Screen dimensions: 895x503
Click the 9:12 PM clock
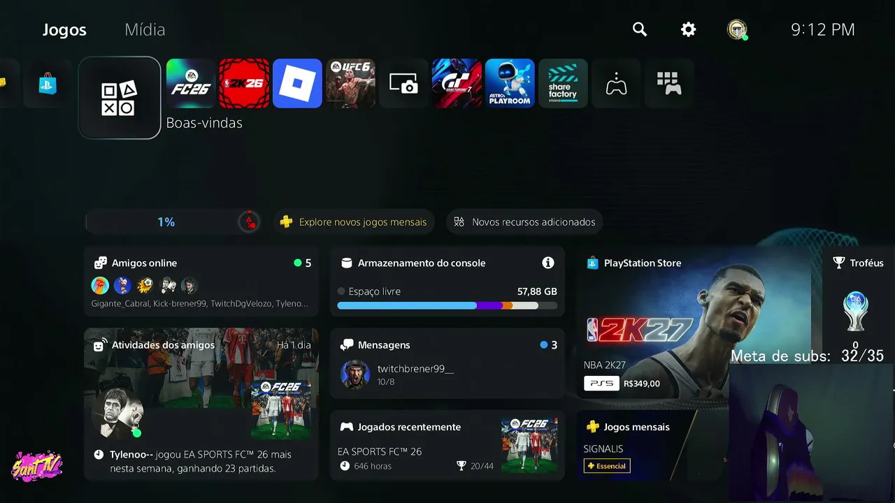pos(823,29)
